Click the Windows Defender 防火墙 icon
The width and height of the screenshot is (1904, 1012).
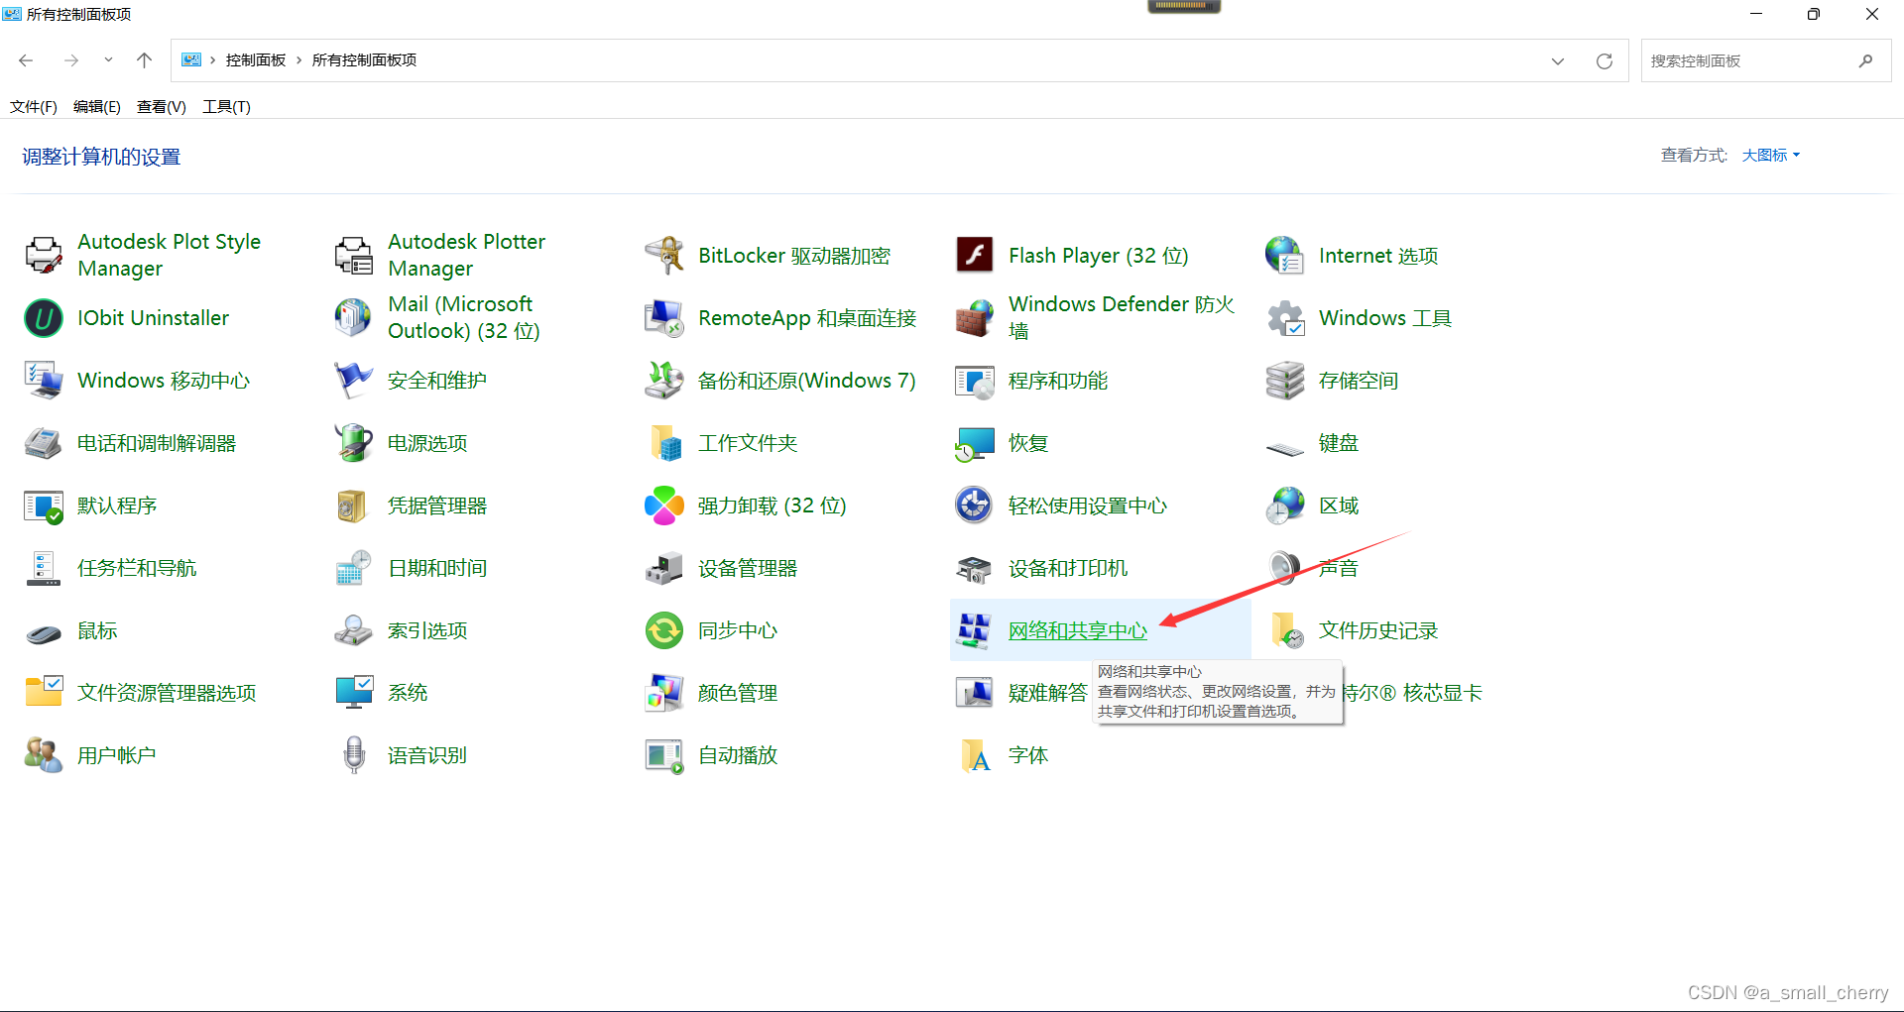[x=975, y=318]
